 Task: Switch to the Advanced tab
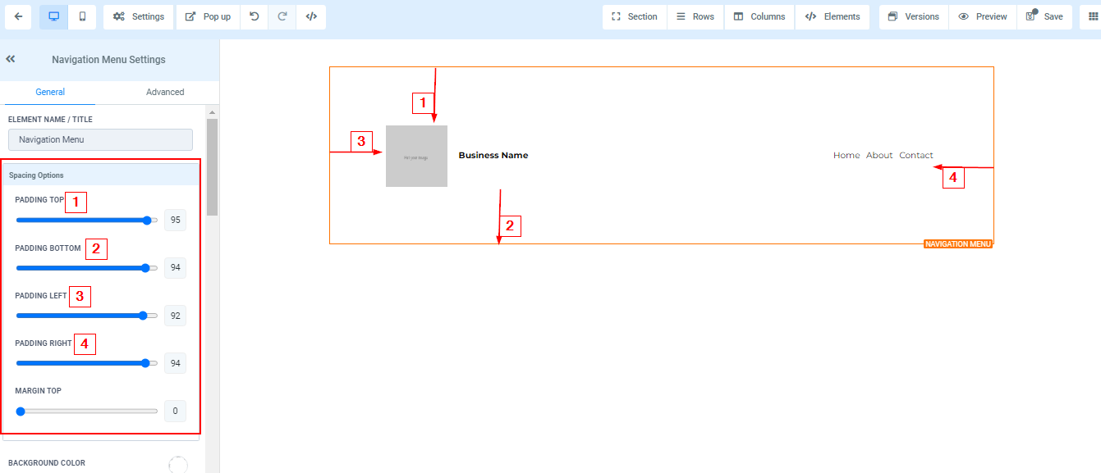click(x=165, y=92)
